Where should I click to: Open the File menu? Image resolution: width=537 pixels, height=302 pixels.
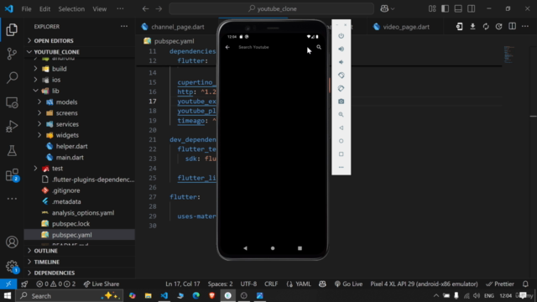coord(26,9)
